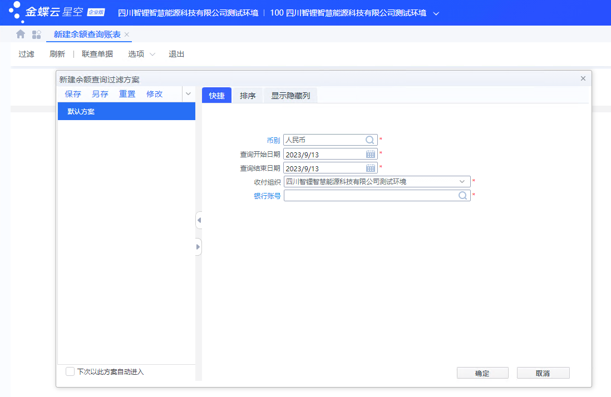Image resolution: width=611 pixels, height=397 pixels.
Task: Enable 下次以此方案自动进入 checkbox
Action: tap(70, 371)
